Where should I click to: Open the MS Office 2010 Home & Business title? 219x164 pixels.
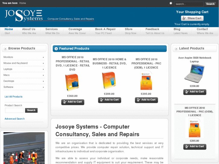tap(110, 63)
